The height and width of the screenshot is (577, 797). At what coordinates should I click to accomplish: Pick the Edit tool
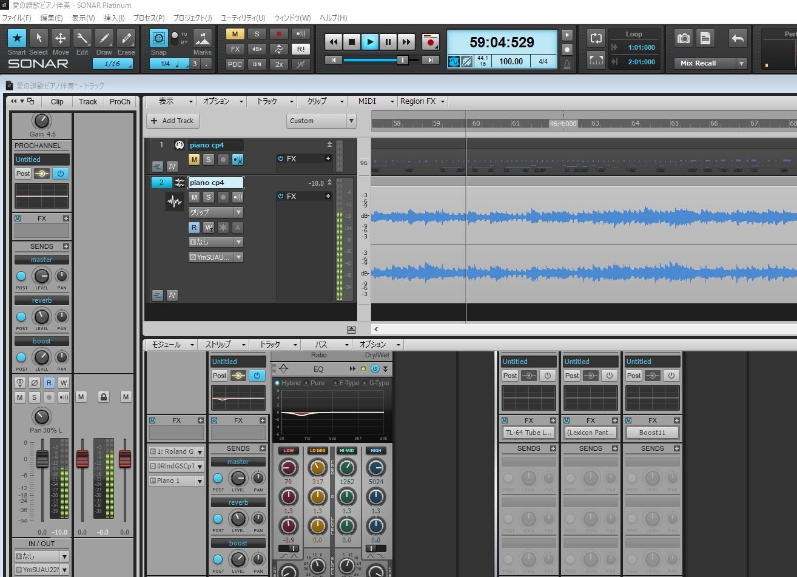click(x=82, y=38)
